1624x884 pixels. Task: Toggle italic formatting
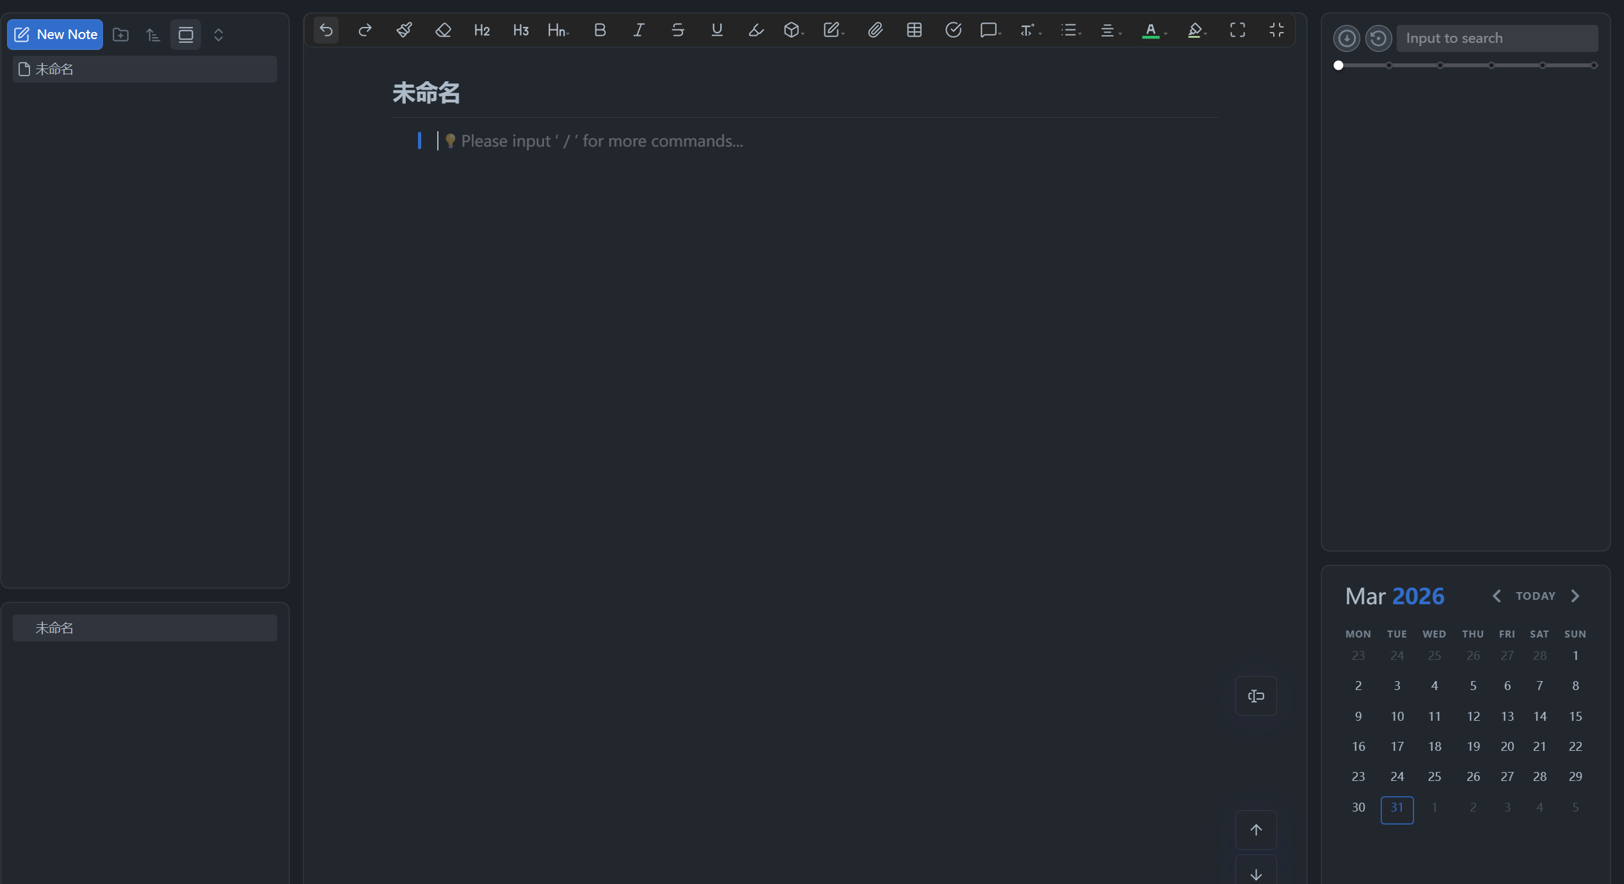(638, 30)
